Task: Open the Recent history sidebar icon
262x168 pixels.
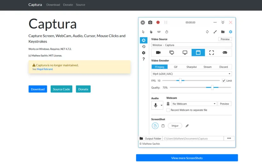Action: tap(143, 47)
